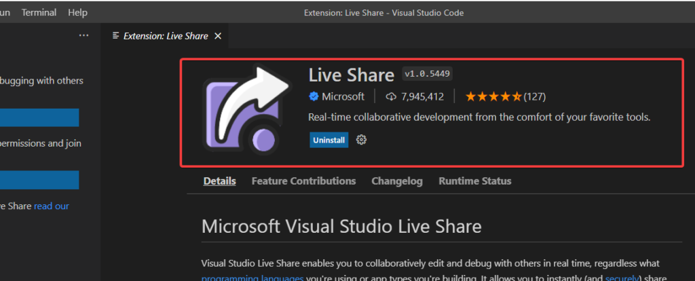Click the Uninstall button
695x281 pixels.
pos(329,140)
